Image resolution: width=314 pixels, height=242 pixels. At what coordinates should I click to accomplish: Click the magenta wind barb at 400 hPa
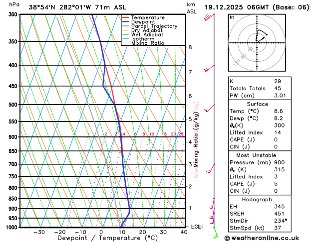tap(209, 68)
